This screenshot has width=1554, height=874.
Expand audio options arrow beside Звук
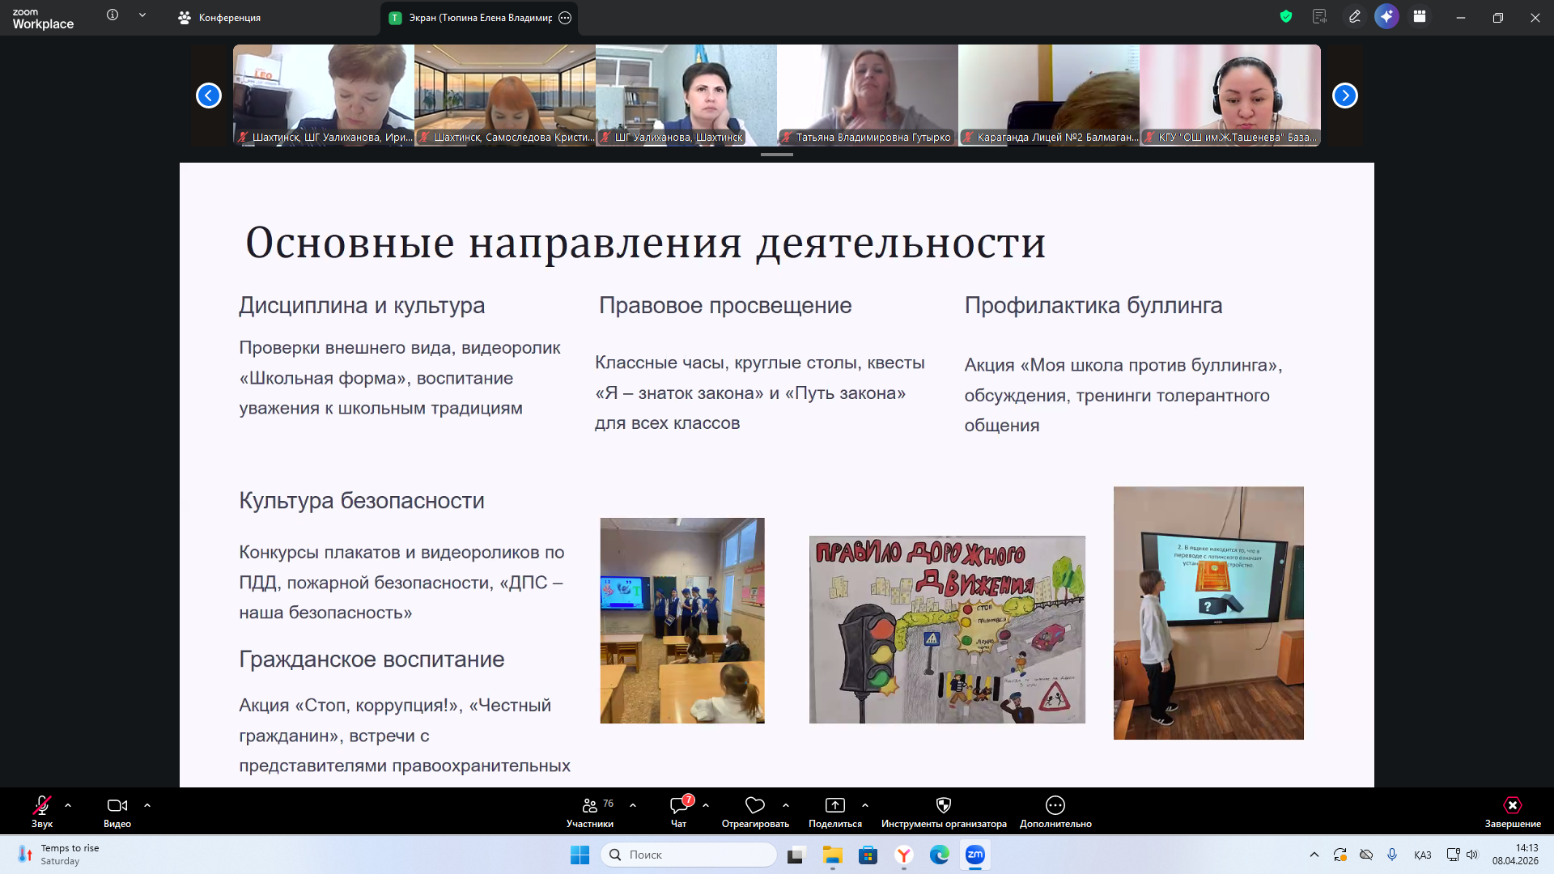(x=68, y=805)
